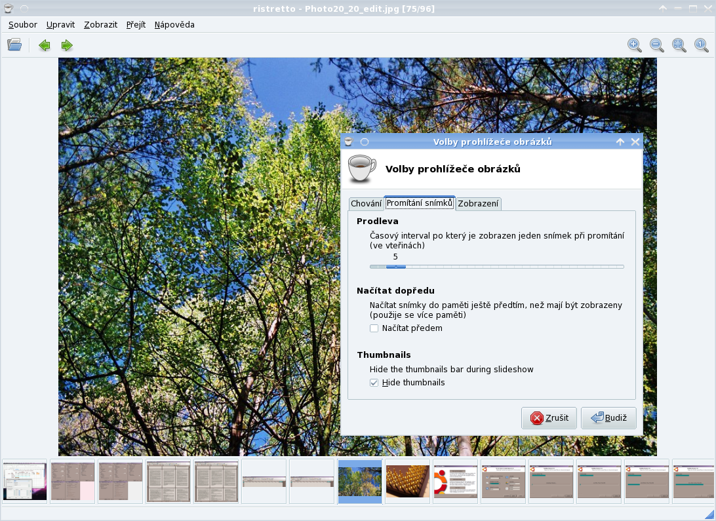This screenshot has height=521, width=716.
Task: Fit image to window magnifier icon
Action: click(679, 45)
